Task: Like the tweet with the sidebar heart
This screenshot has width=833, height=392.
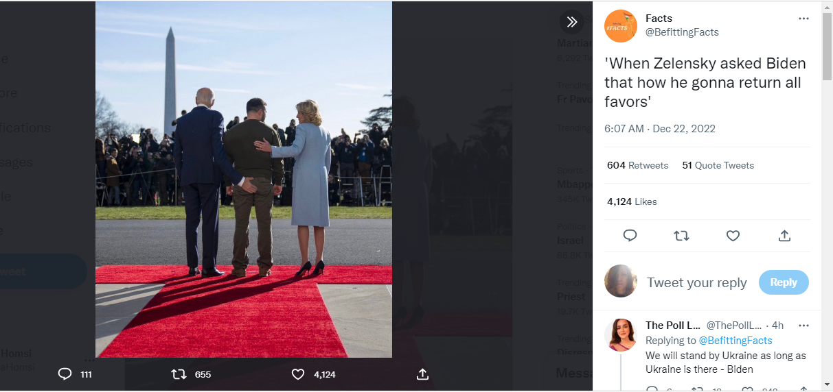Action: pos(733,236)
